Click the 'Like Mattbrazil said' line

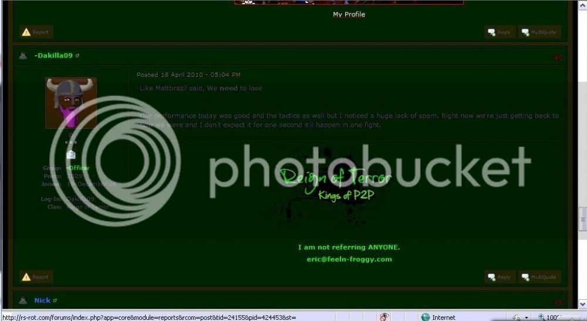[x=201, y=88]
